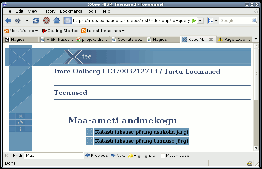Image resolution: width=262 pixels, height=169 pixels.
Task: Close the Find bar
Action: click(6, 156)
